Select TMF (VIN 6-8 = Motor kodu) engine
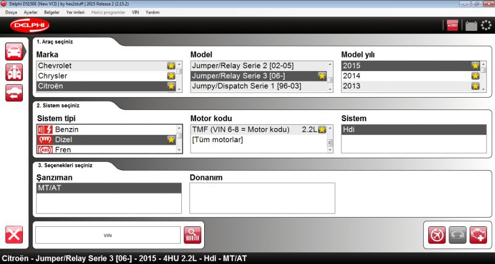 [x=259, y=129]
